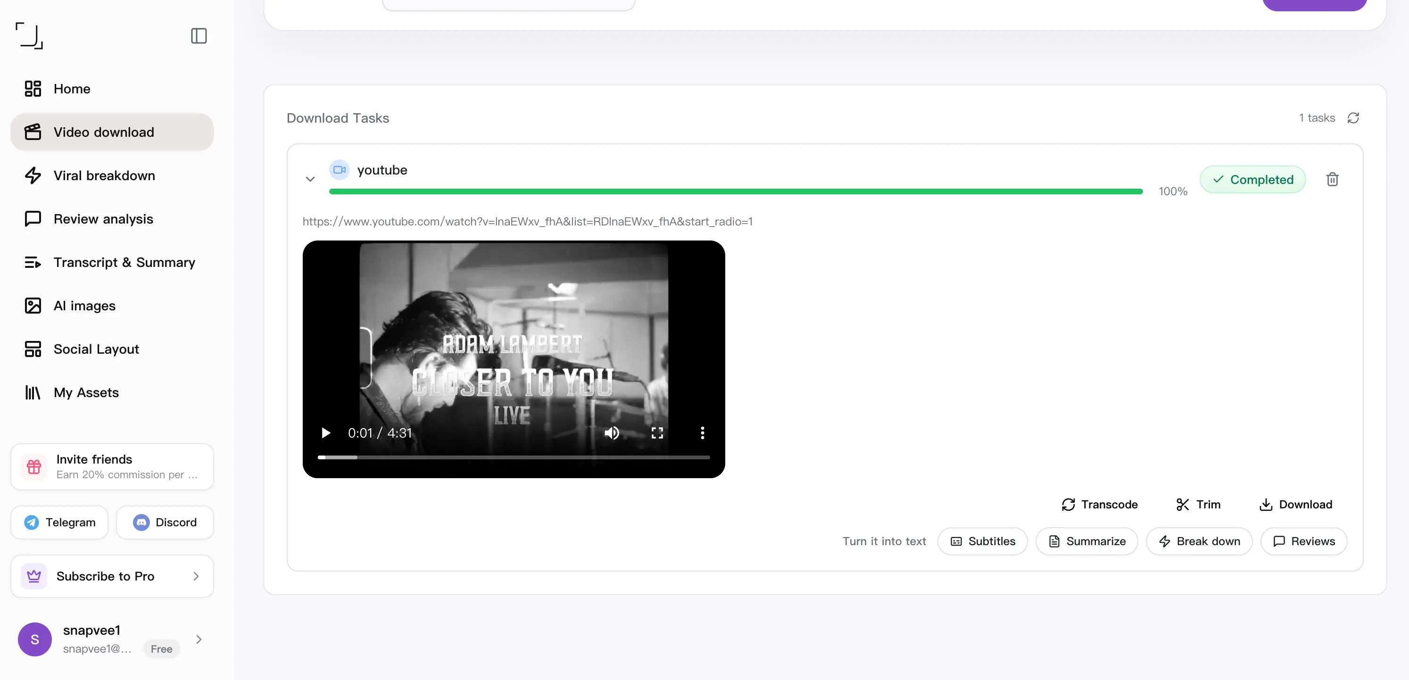Click the 1 tasks counter text
This screenshot has height=680, width=1409.
pos(1317,118)
